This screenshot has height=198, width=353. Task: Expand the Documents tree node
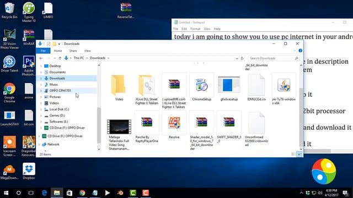pyautogui.click(x=41, y=72)
